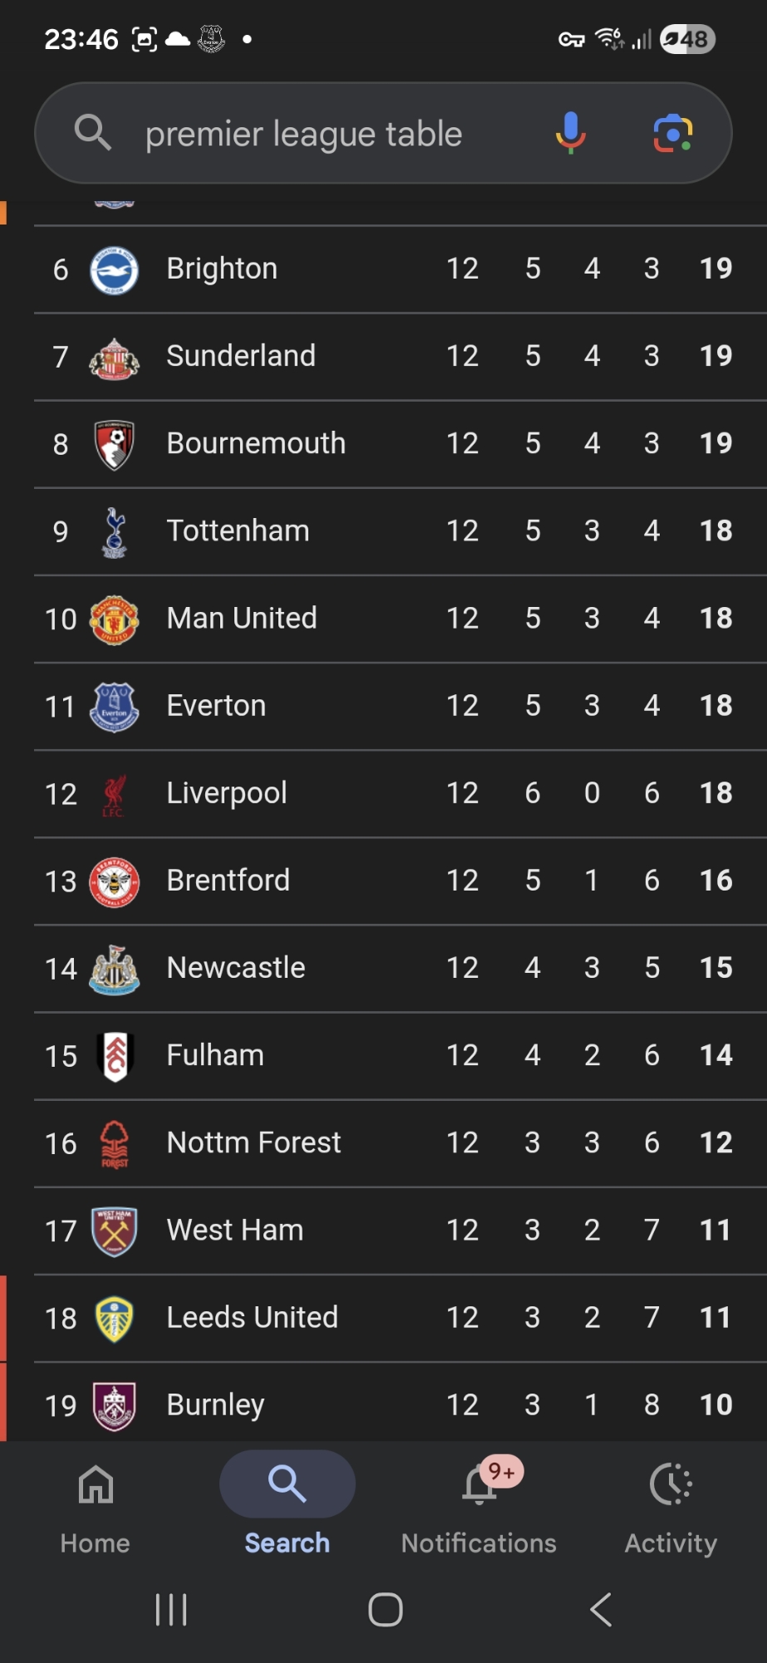Open recent apps with system navigation button
The height and width of the screenshot is (1663, 767).
click(171, 1610)
